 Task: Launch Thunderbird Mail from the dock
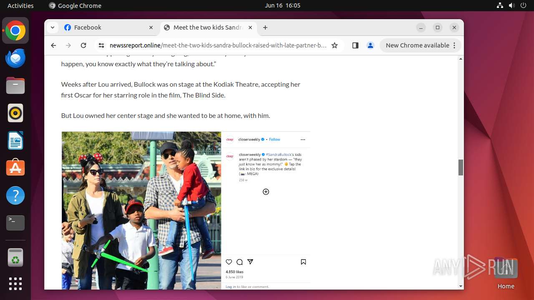15,58
